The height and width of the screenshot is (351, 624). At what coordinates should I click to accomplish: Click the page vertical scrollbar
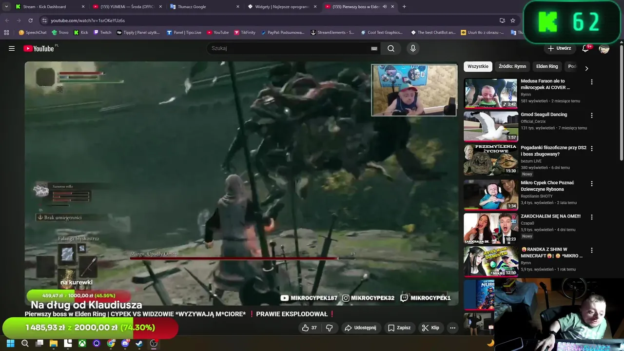pos(621,102)
